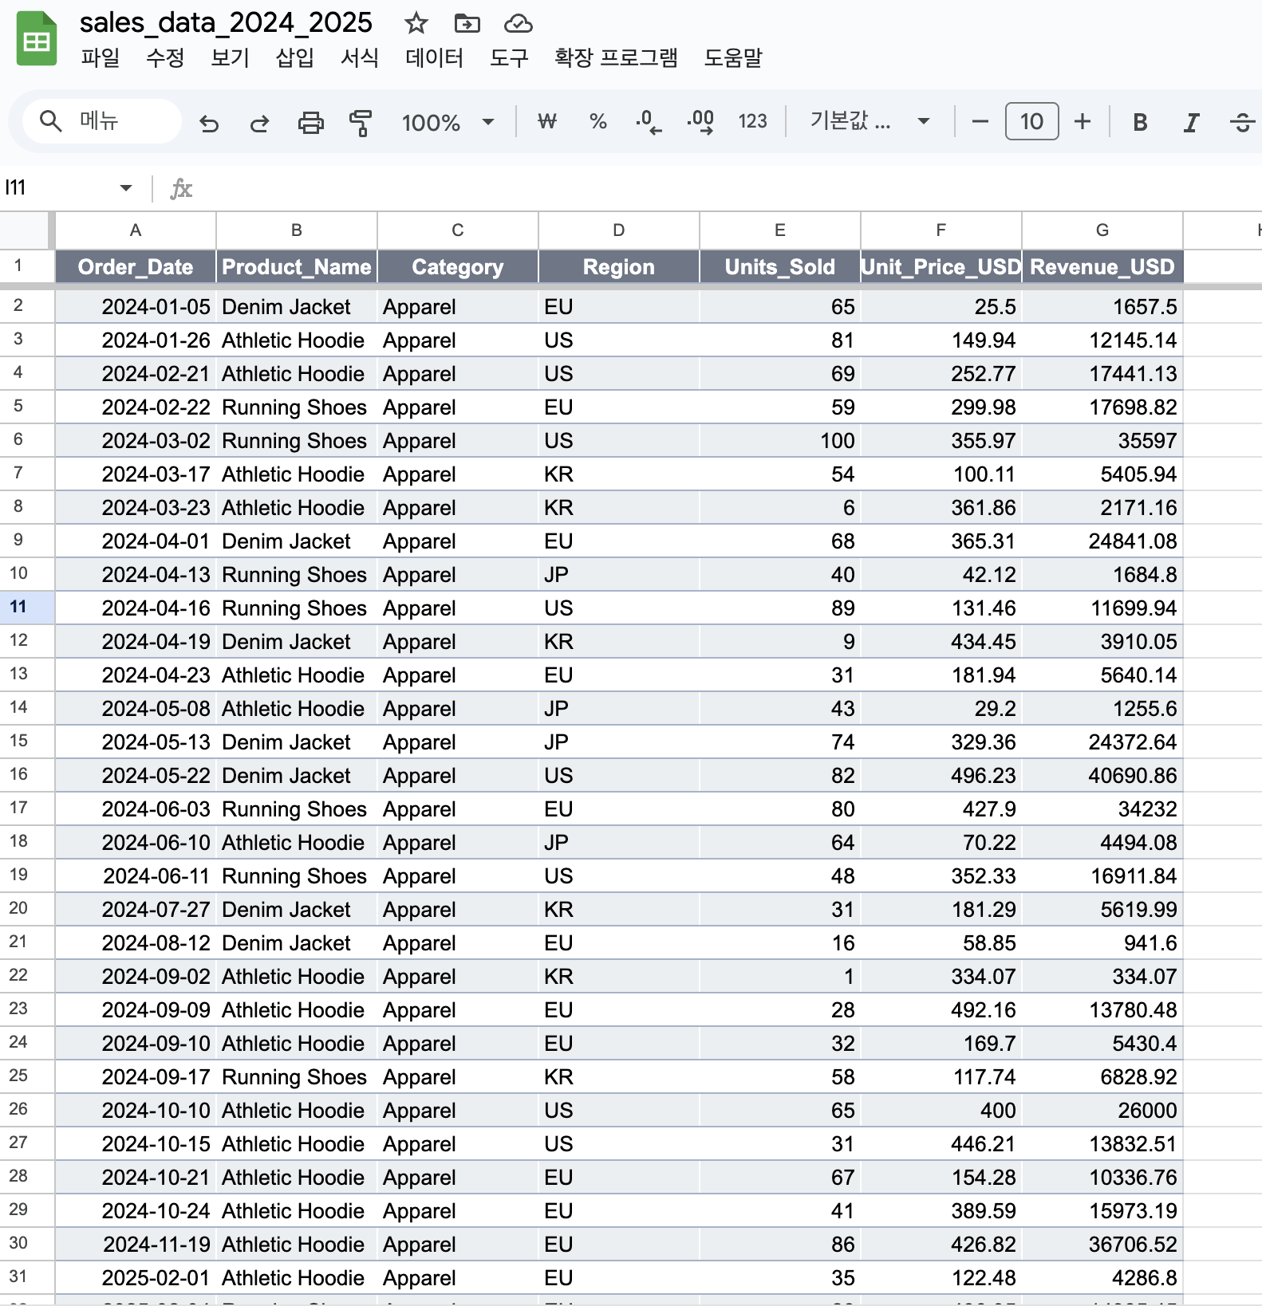The image size is (1262, 1306).
Task: Select the Paint format tool
Action: [361, 122]
